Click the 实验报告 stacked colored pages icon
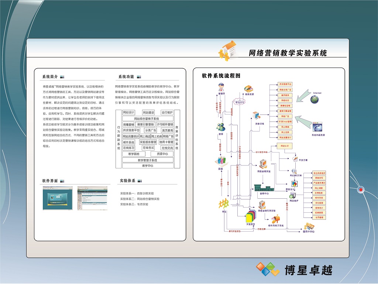The width and height of the screenshot is (378, 284). click(x=251, y=217)
